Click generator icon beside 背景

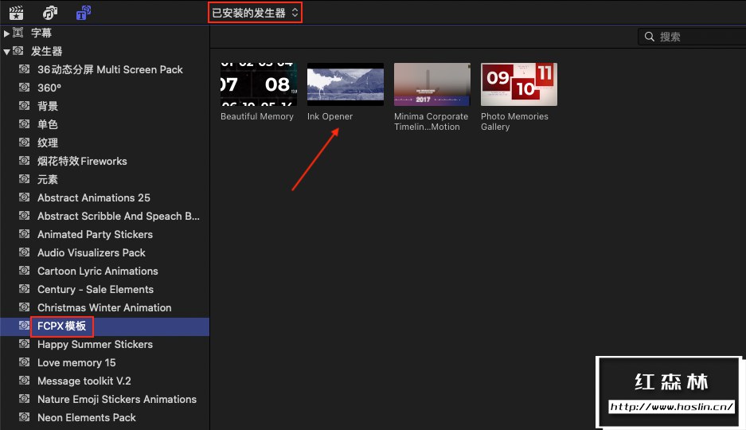point(24,105)
